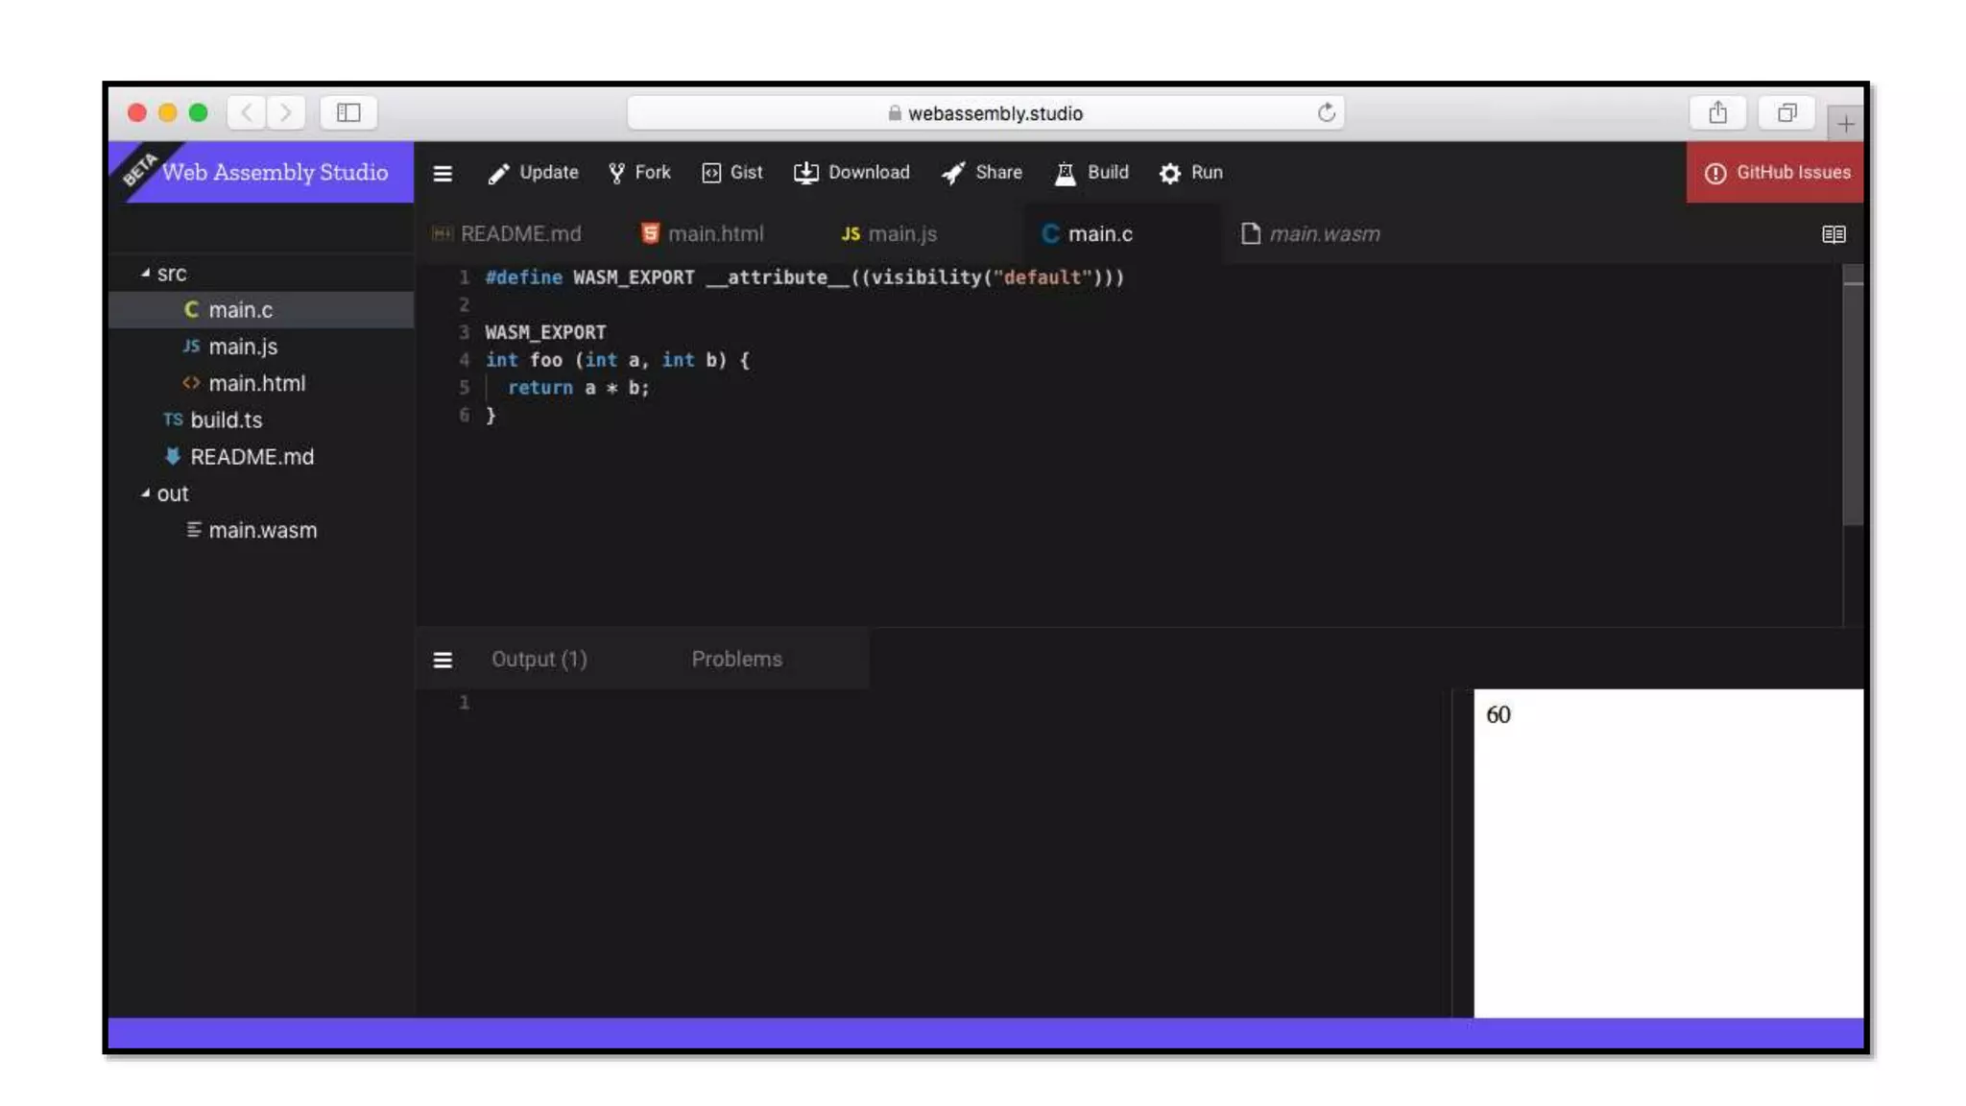Create a Gist from project
The height and width of the screenshot is (1106, 1966).
[x=731, y=173]
